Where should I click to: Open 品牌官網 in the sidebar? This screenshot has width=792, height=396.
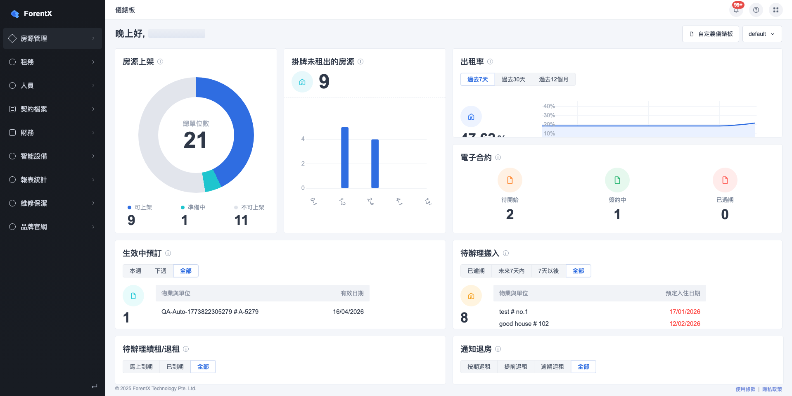click(x=52, y=227)
